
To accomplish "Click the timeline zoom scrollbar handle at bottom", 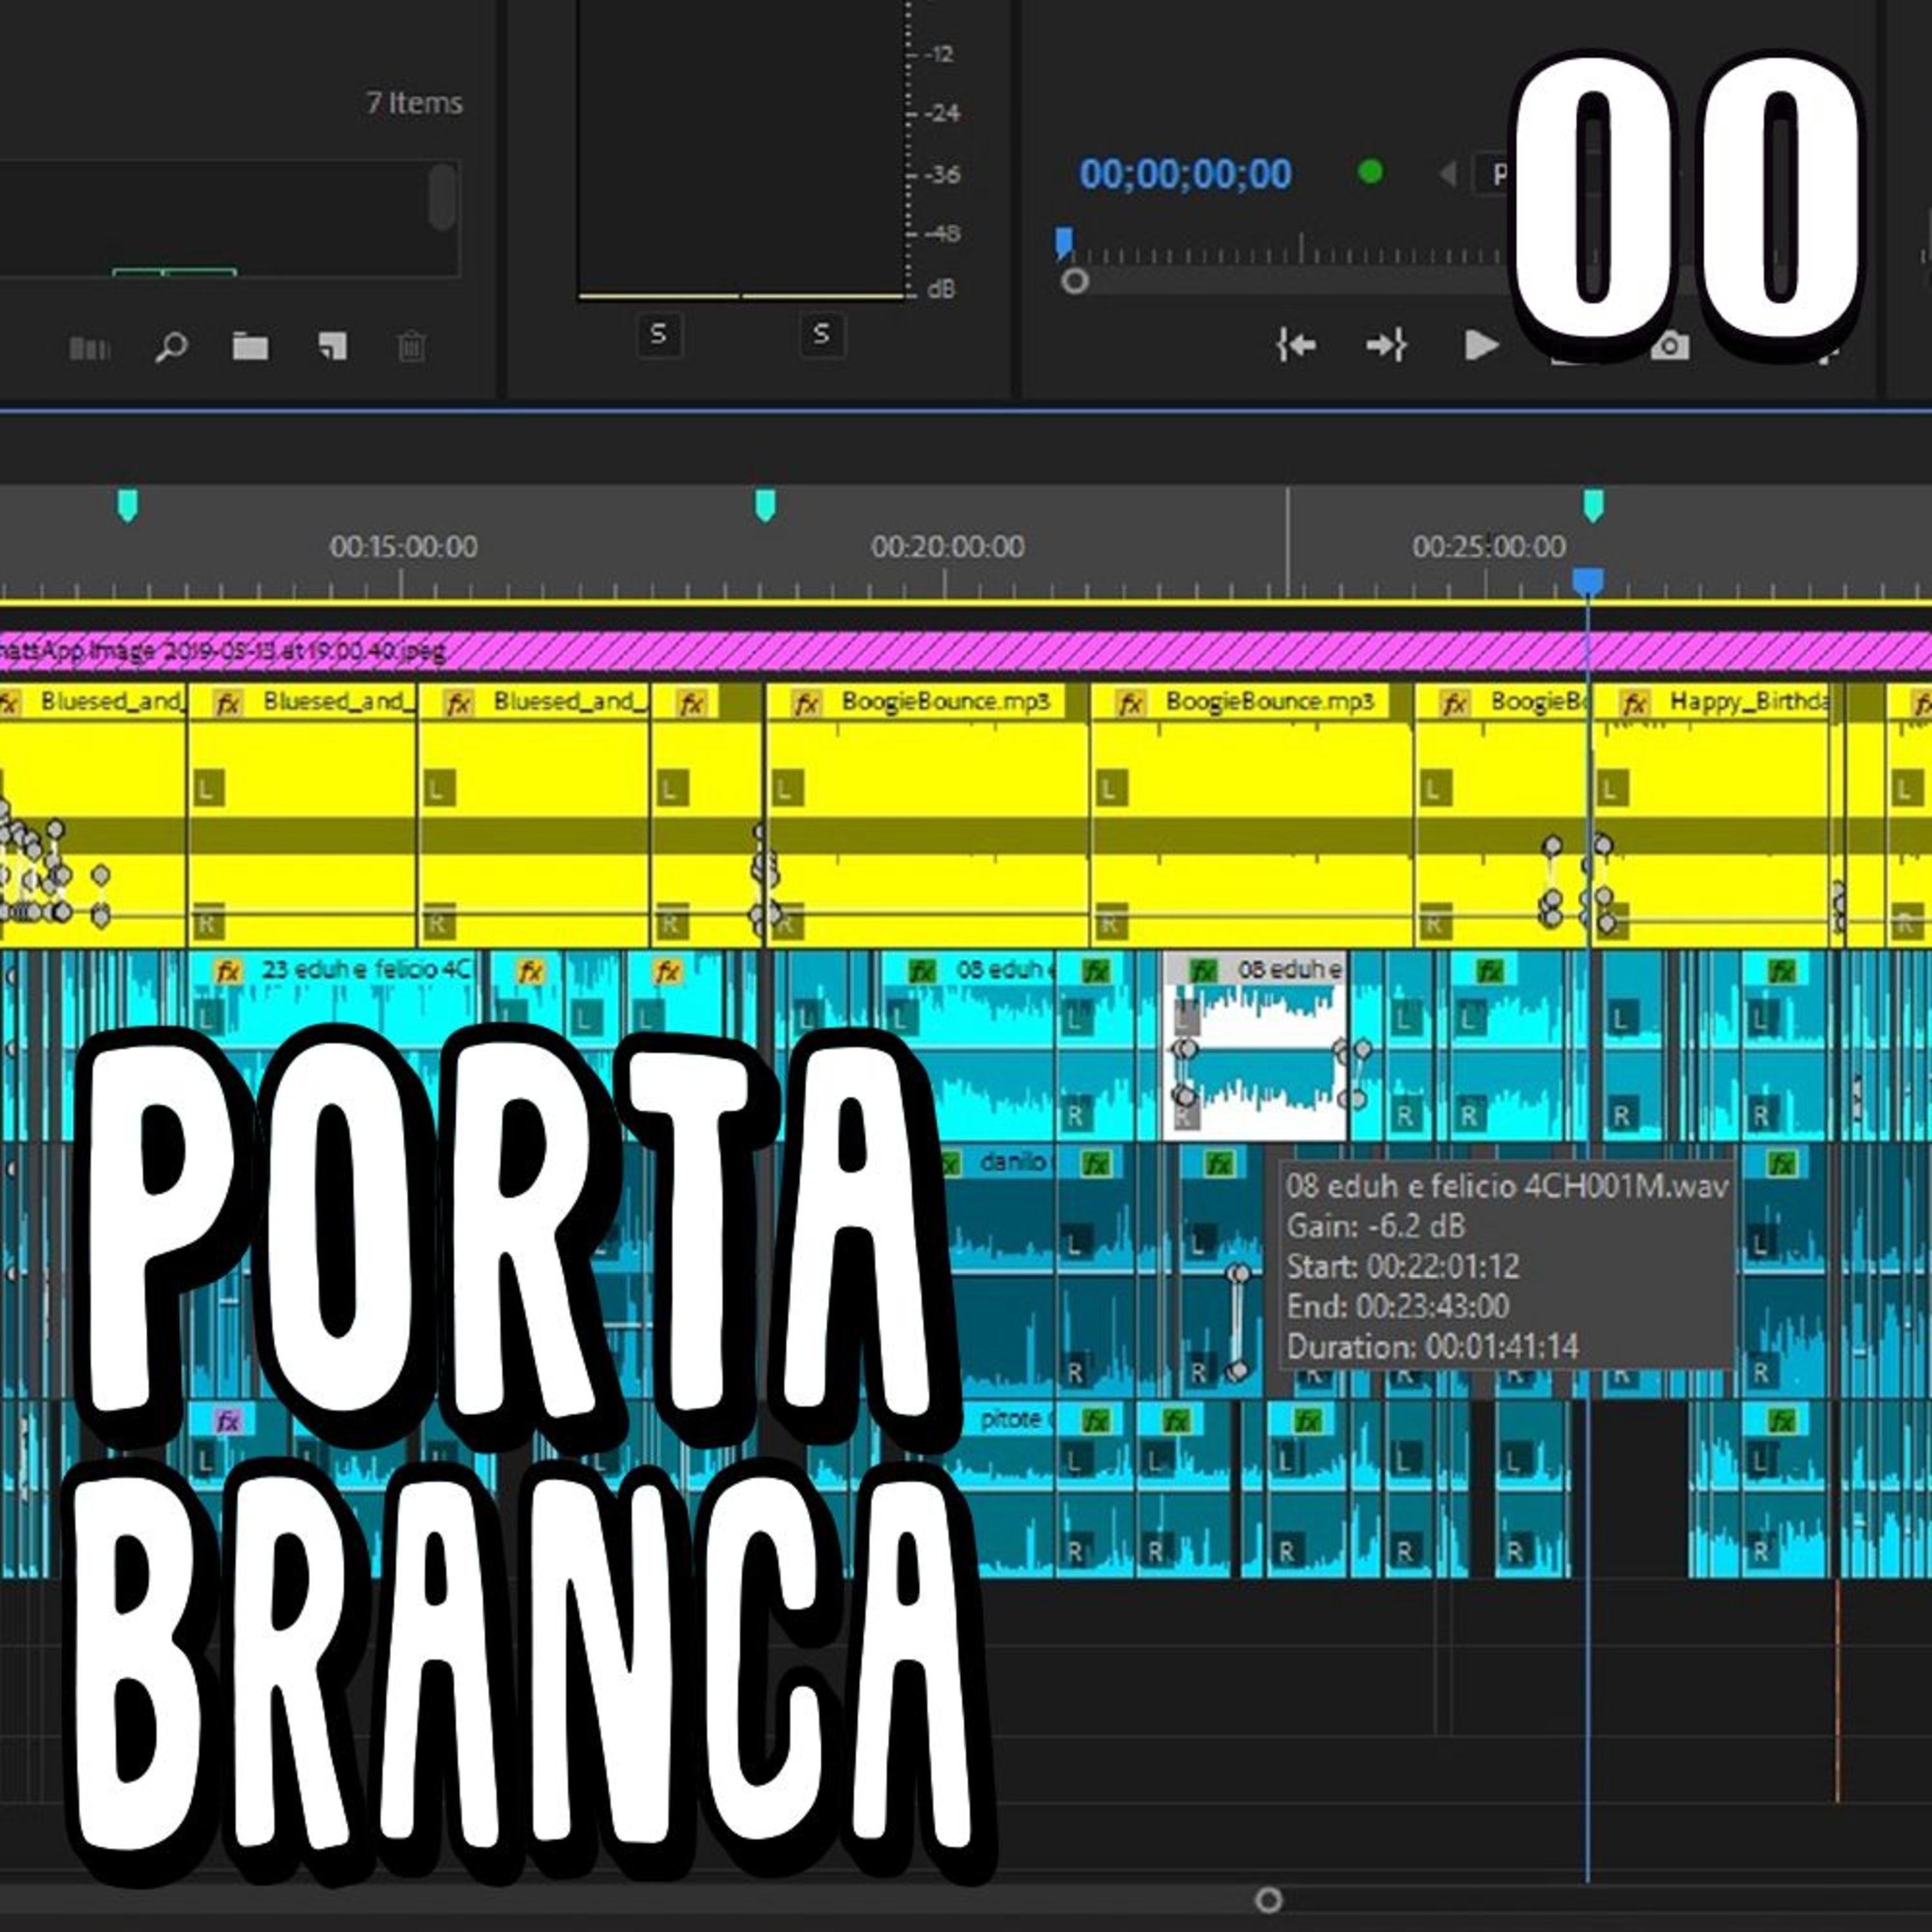I will pyautogui.click(x=1268, y=1899).
